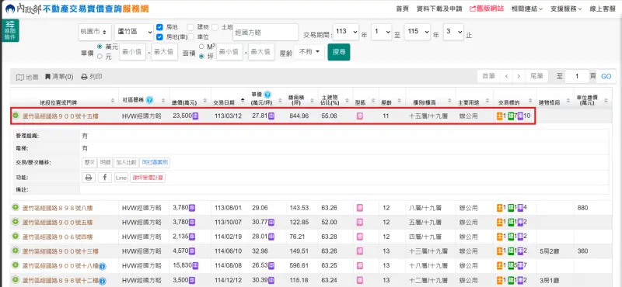622x287 pixels.
Task: Click the 加入比較 button
Action: pyautogui.click(x=126, y=162)
